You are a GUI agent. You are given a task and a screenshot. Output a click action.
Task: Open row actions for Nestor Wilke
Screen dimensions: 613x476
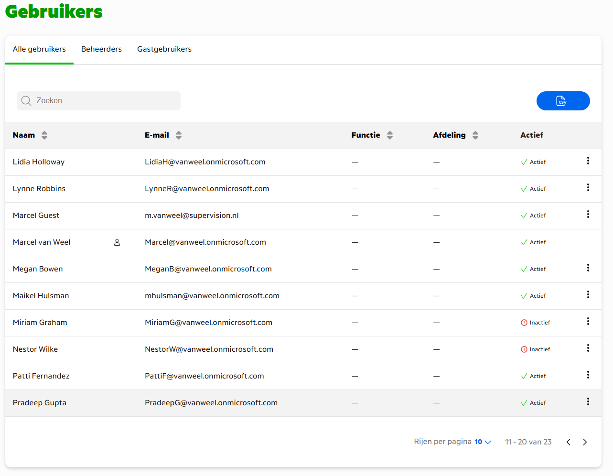tap(588, 348)
